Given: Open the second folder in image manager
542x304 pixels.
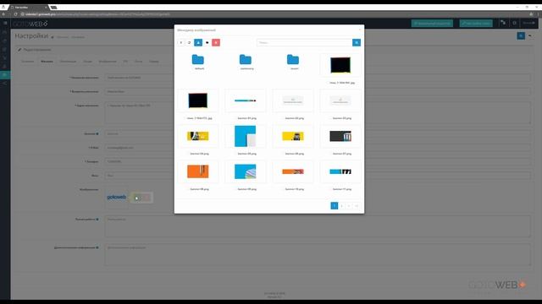Looking at the screenshot, I should 246,60.
